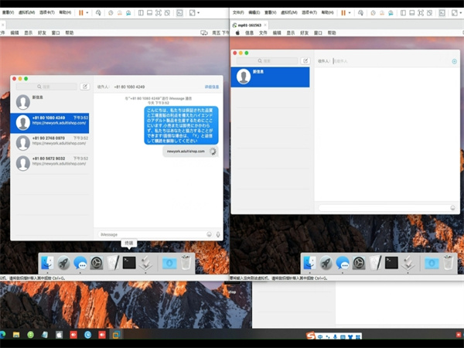Open Terminal from the left VM dock
The image size is (464, 348).
(x=129, y=263)
